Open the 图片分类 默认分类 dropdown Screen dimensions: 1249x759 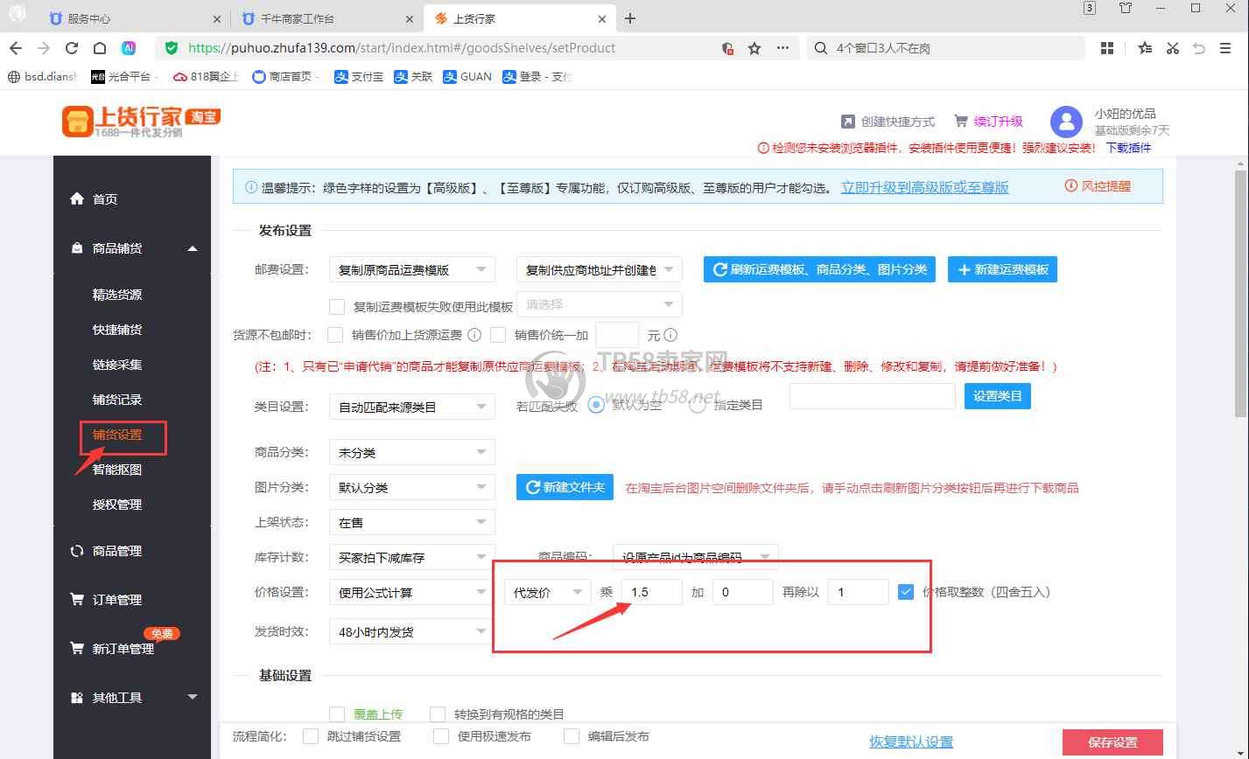412,487
